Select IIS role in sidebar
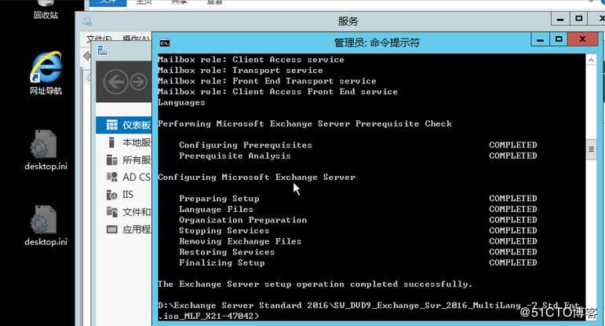 point(120,195)
